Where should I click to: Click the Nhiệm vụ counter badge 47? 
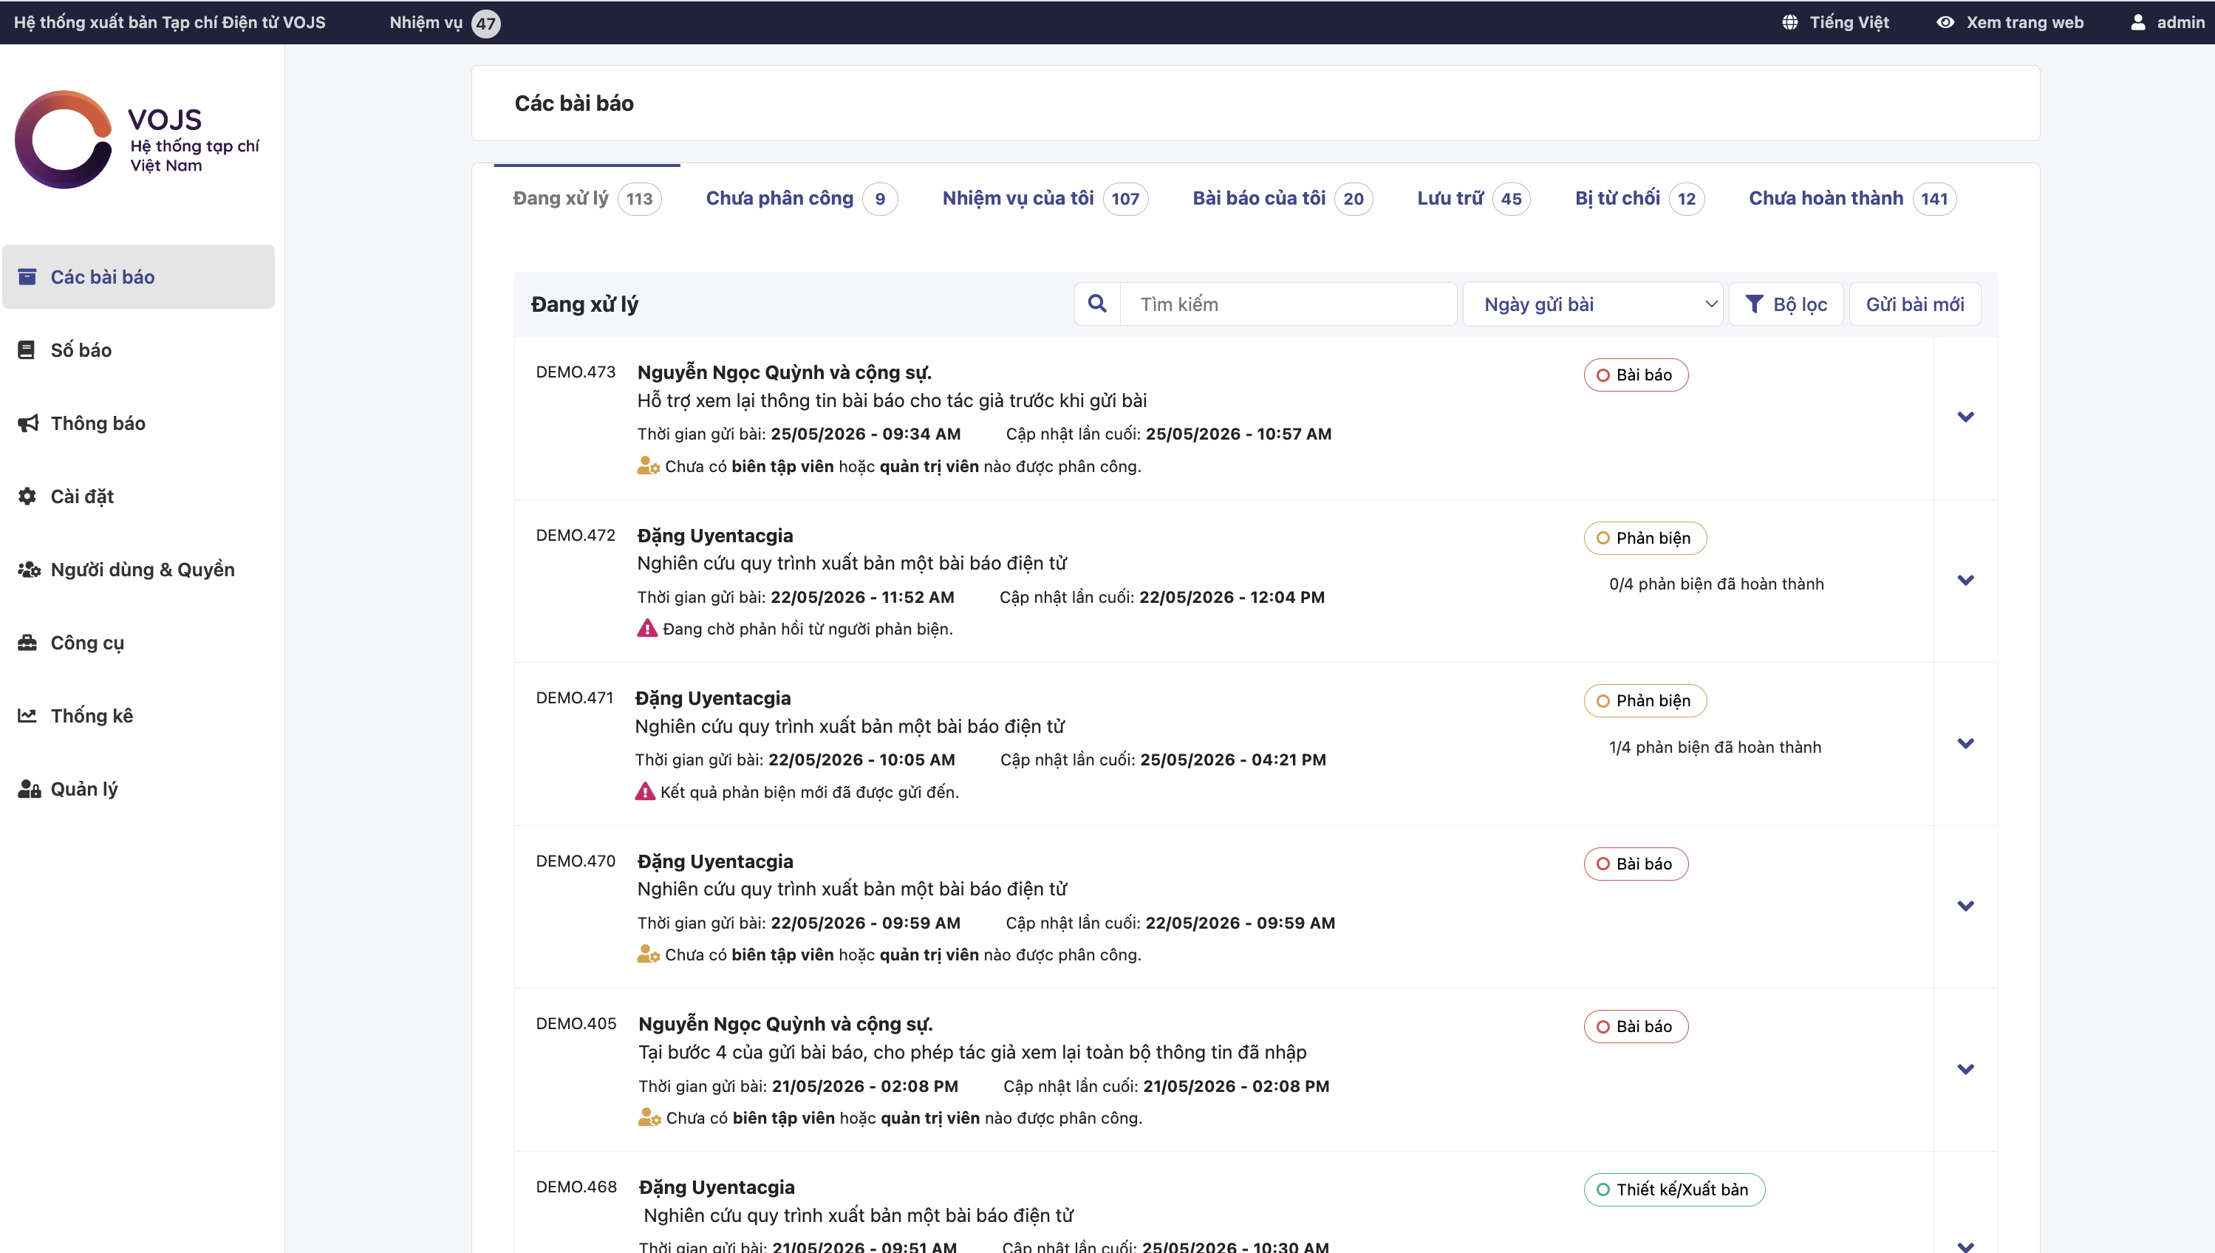point(486,23)
